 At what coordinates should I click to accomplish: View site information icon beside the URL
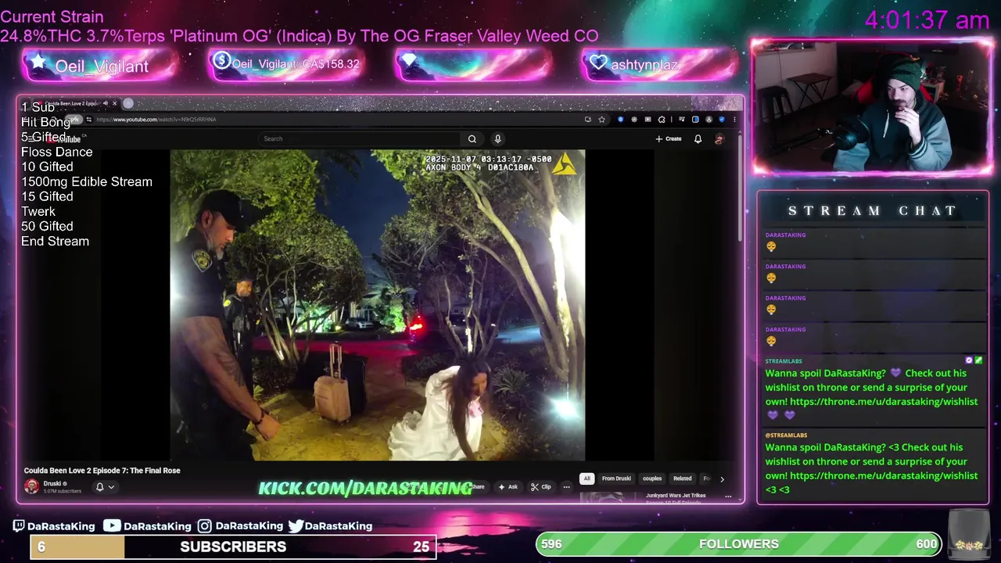(89, 120)
